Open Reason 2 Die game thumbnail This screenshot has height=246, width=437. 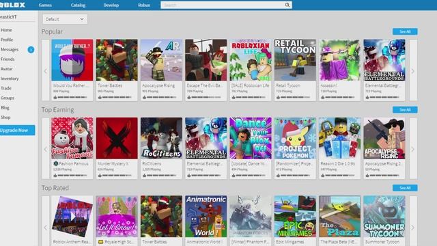340,138
